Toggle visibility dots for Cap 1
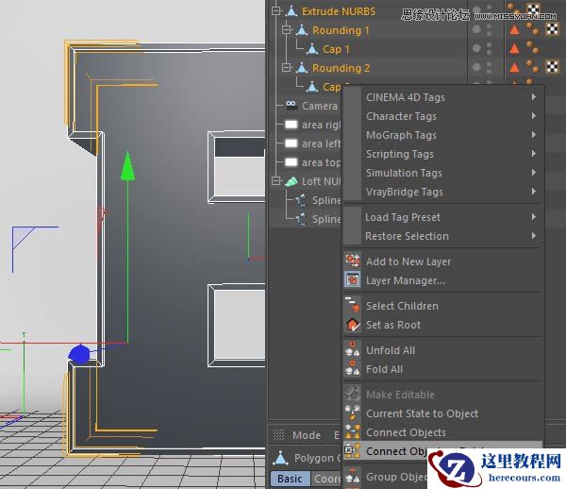This screenshot has width=566, height=489. pos(489,48)
